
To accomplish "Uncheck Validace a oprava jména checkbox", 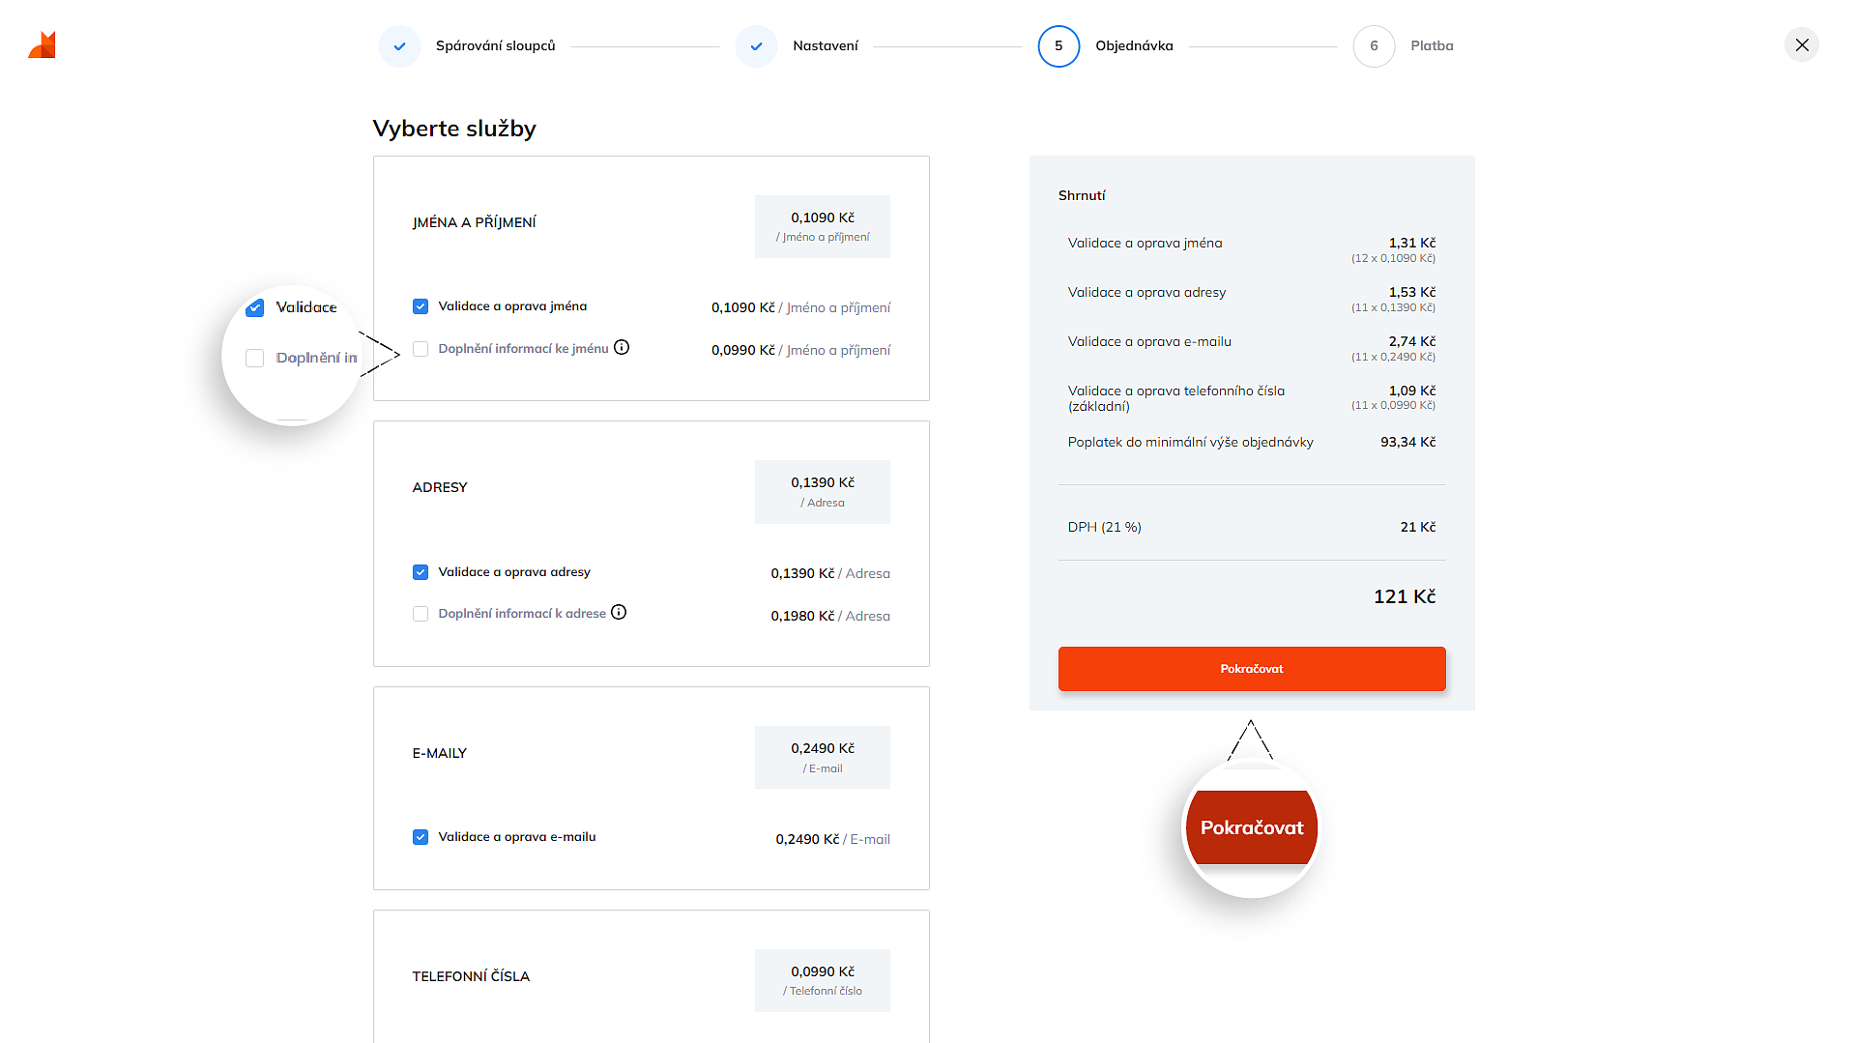I will 420,306.
